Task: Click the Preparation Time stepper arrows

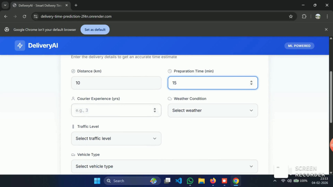Action: click(x=251, y=83)
